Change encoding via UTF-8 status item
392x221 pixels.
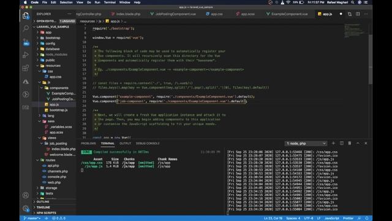click(309, 219)
